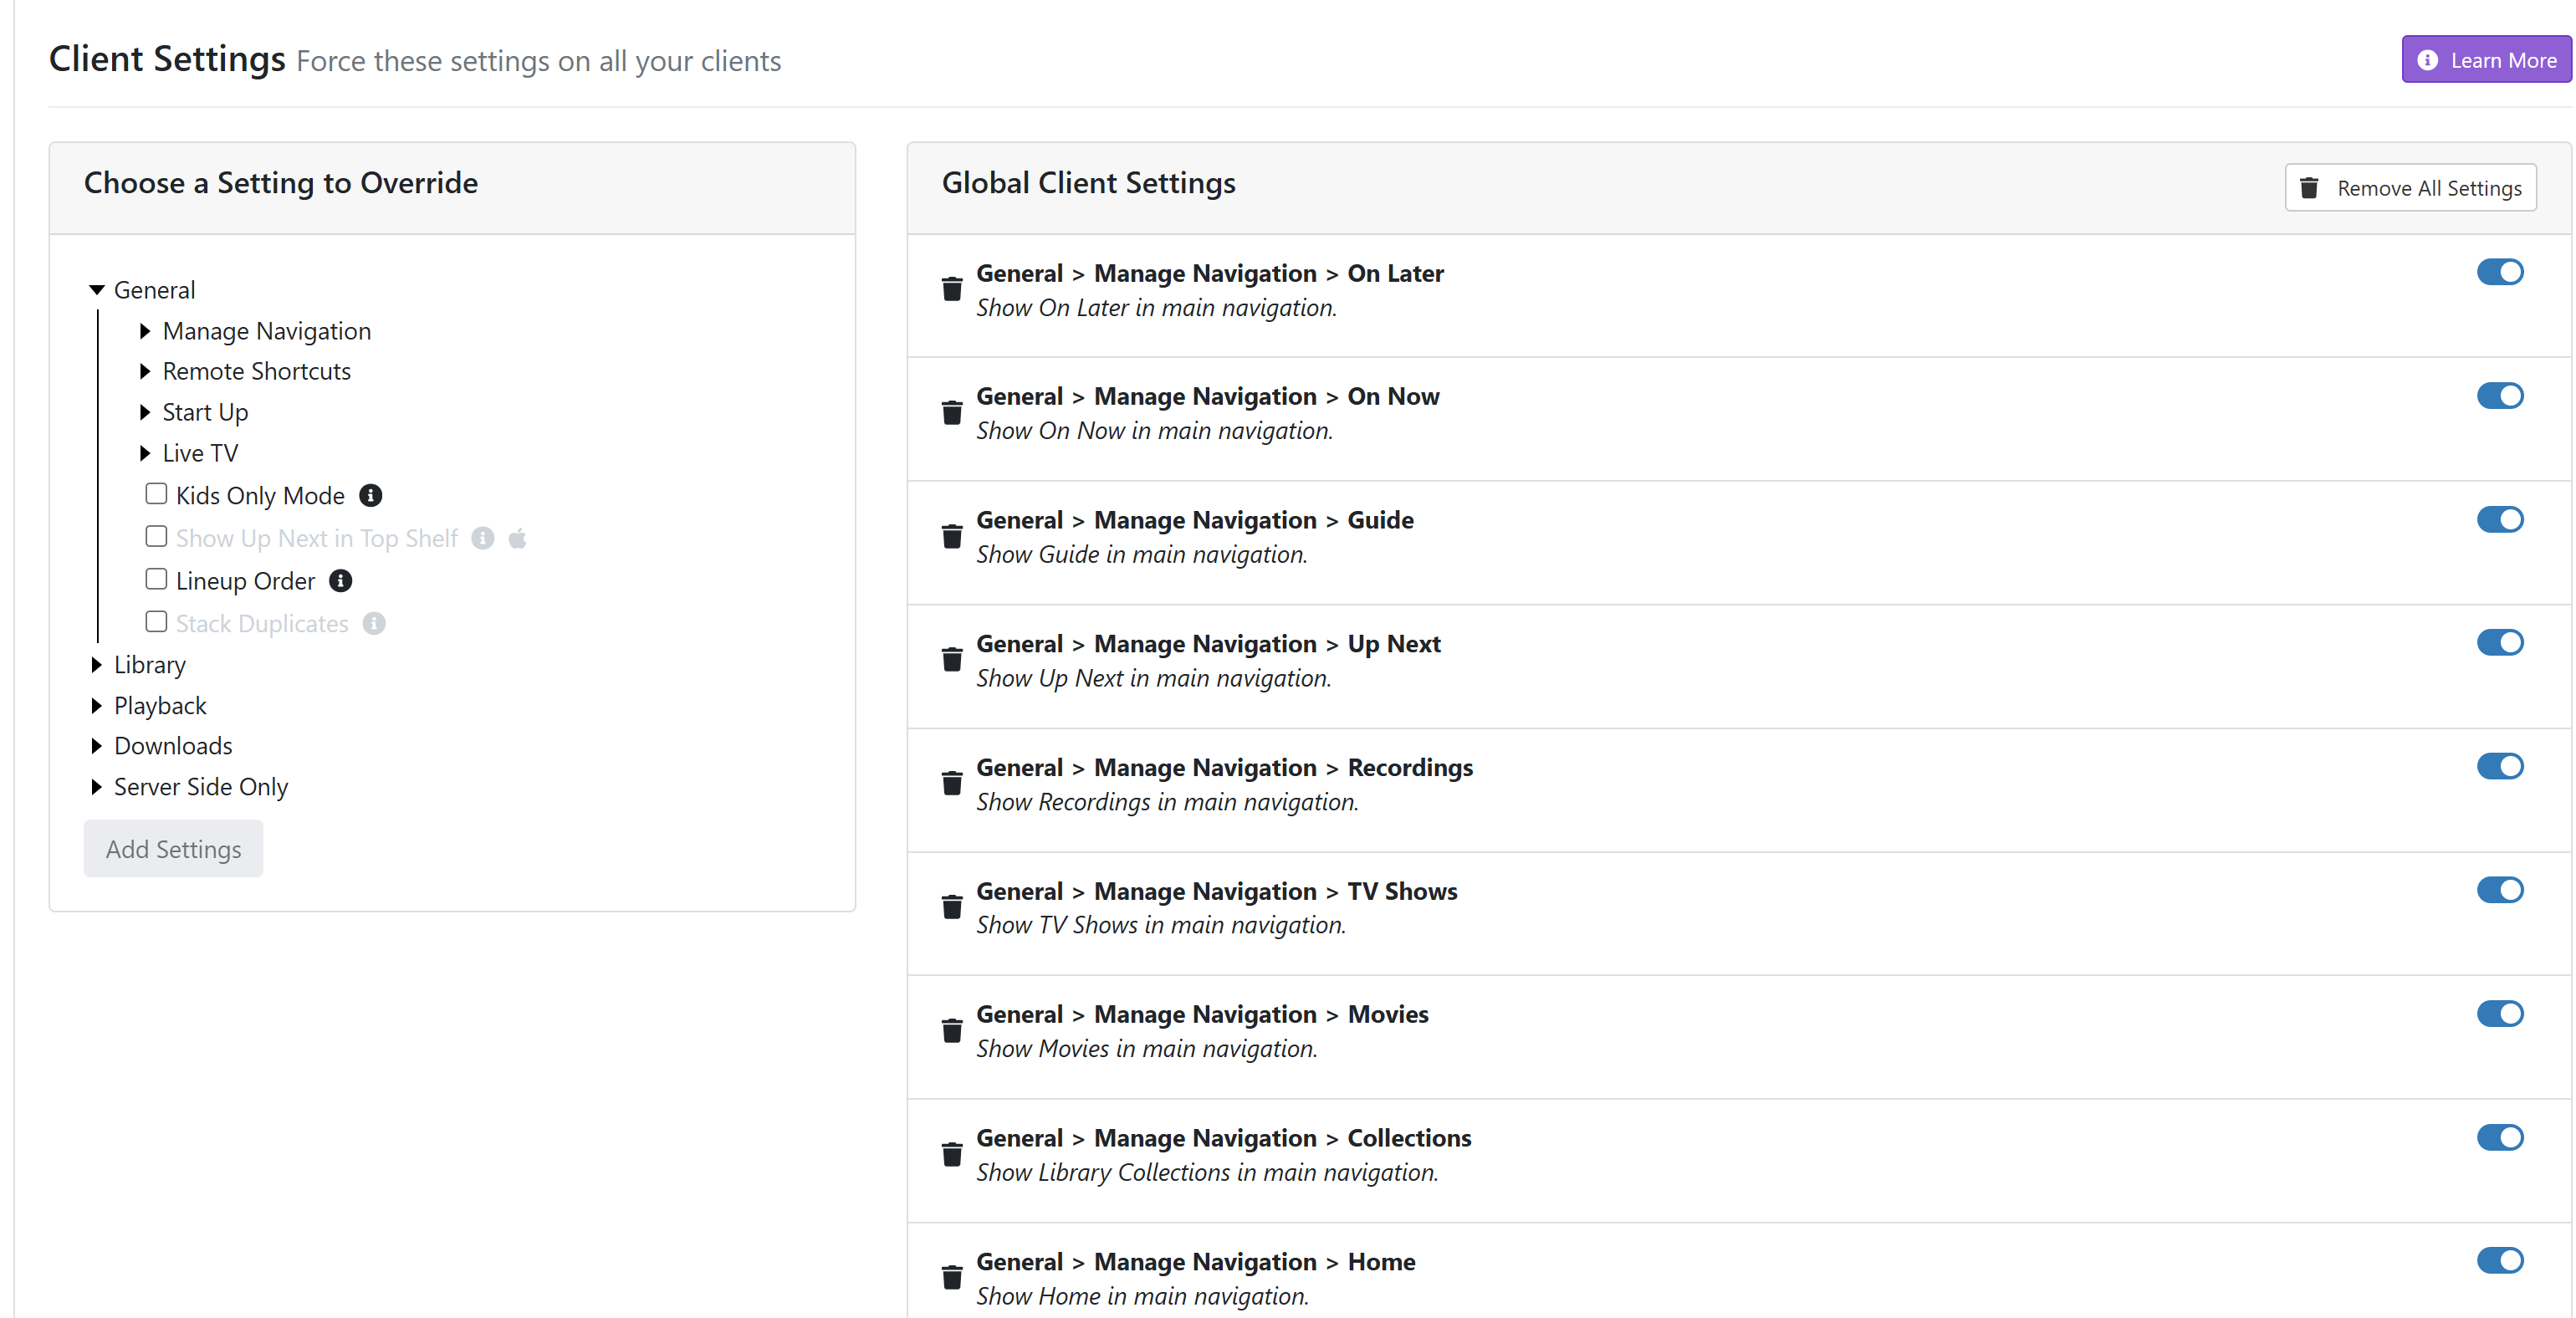Image resolution: width=2576 pixels, height=1318 pixels.
Task: Delete the Collections setting entry
Action: click(x=951, y=1155)
